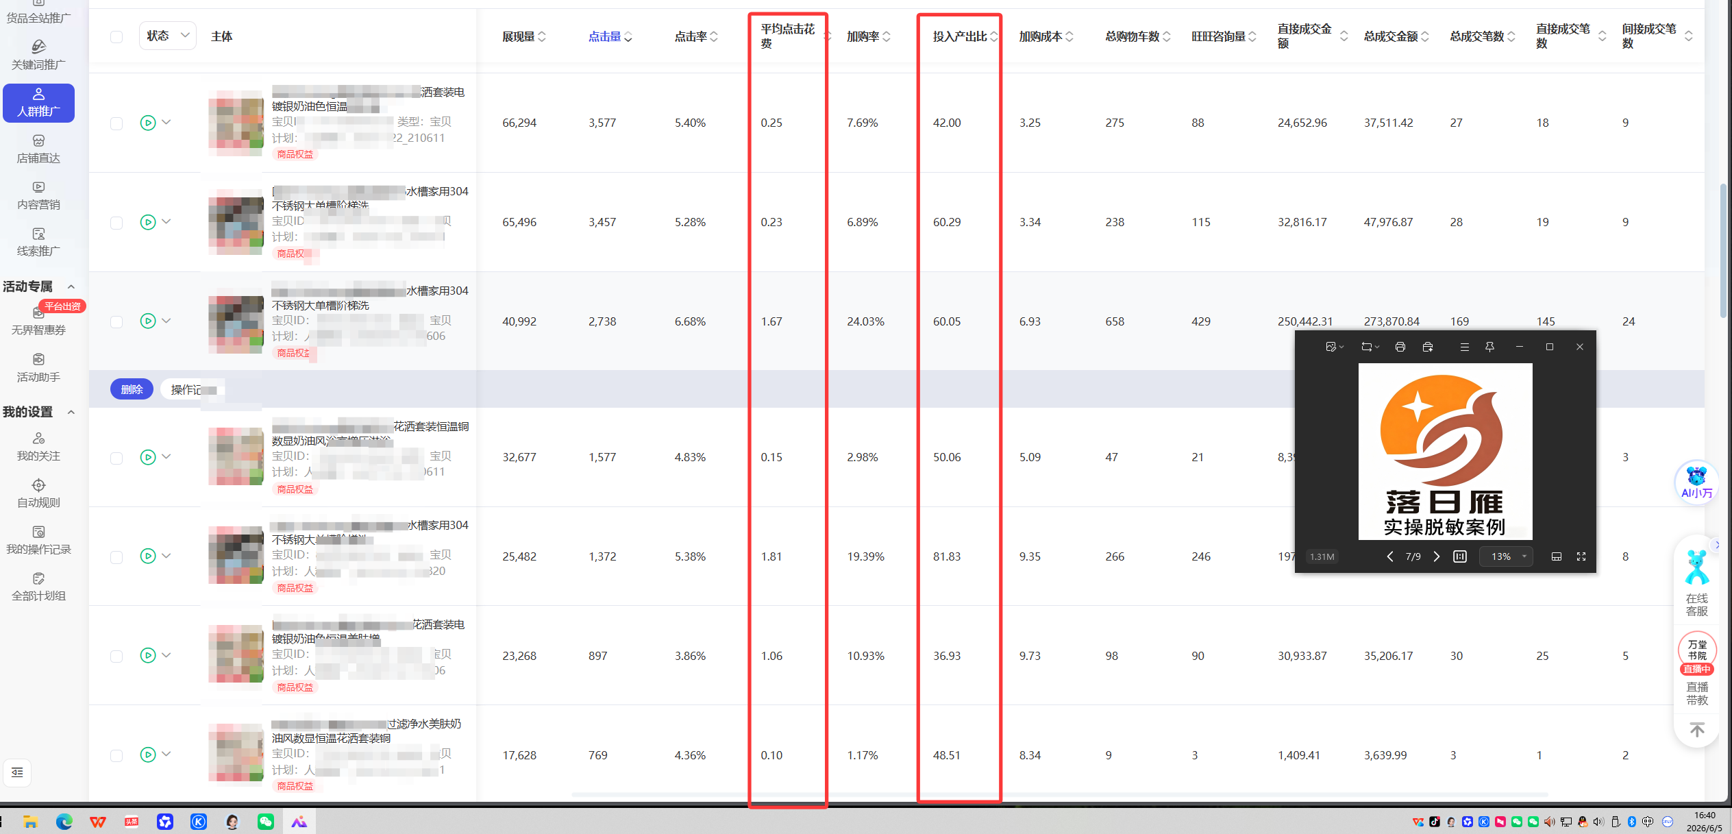Open 我的关注 settings item
The width and height of the screenshot is (1732, 834).
38,447
